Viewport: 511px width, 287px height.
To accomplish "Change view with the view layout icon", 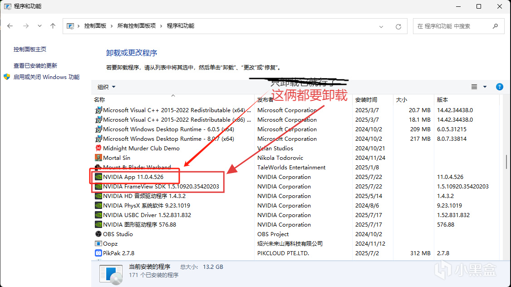I will (x=474, y=87).
